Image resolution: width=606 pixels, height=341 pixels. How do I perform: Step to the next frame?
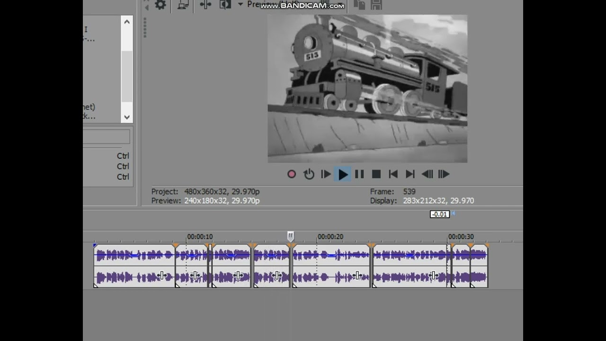(x=444, y=174)
